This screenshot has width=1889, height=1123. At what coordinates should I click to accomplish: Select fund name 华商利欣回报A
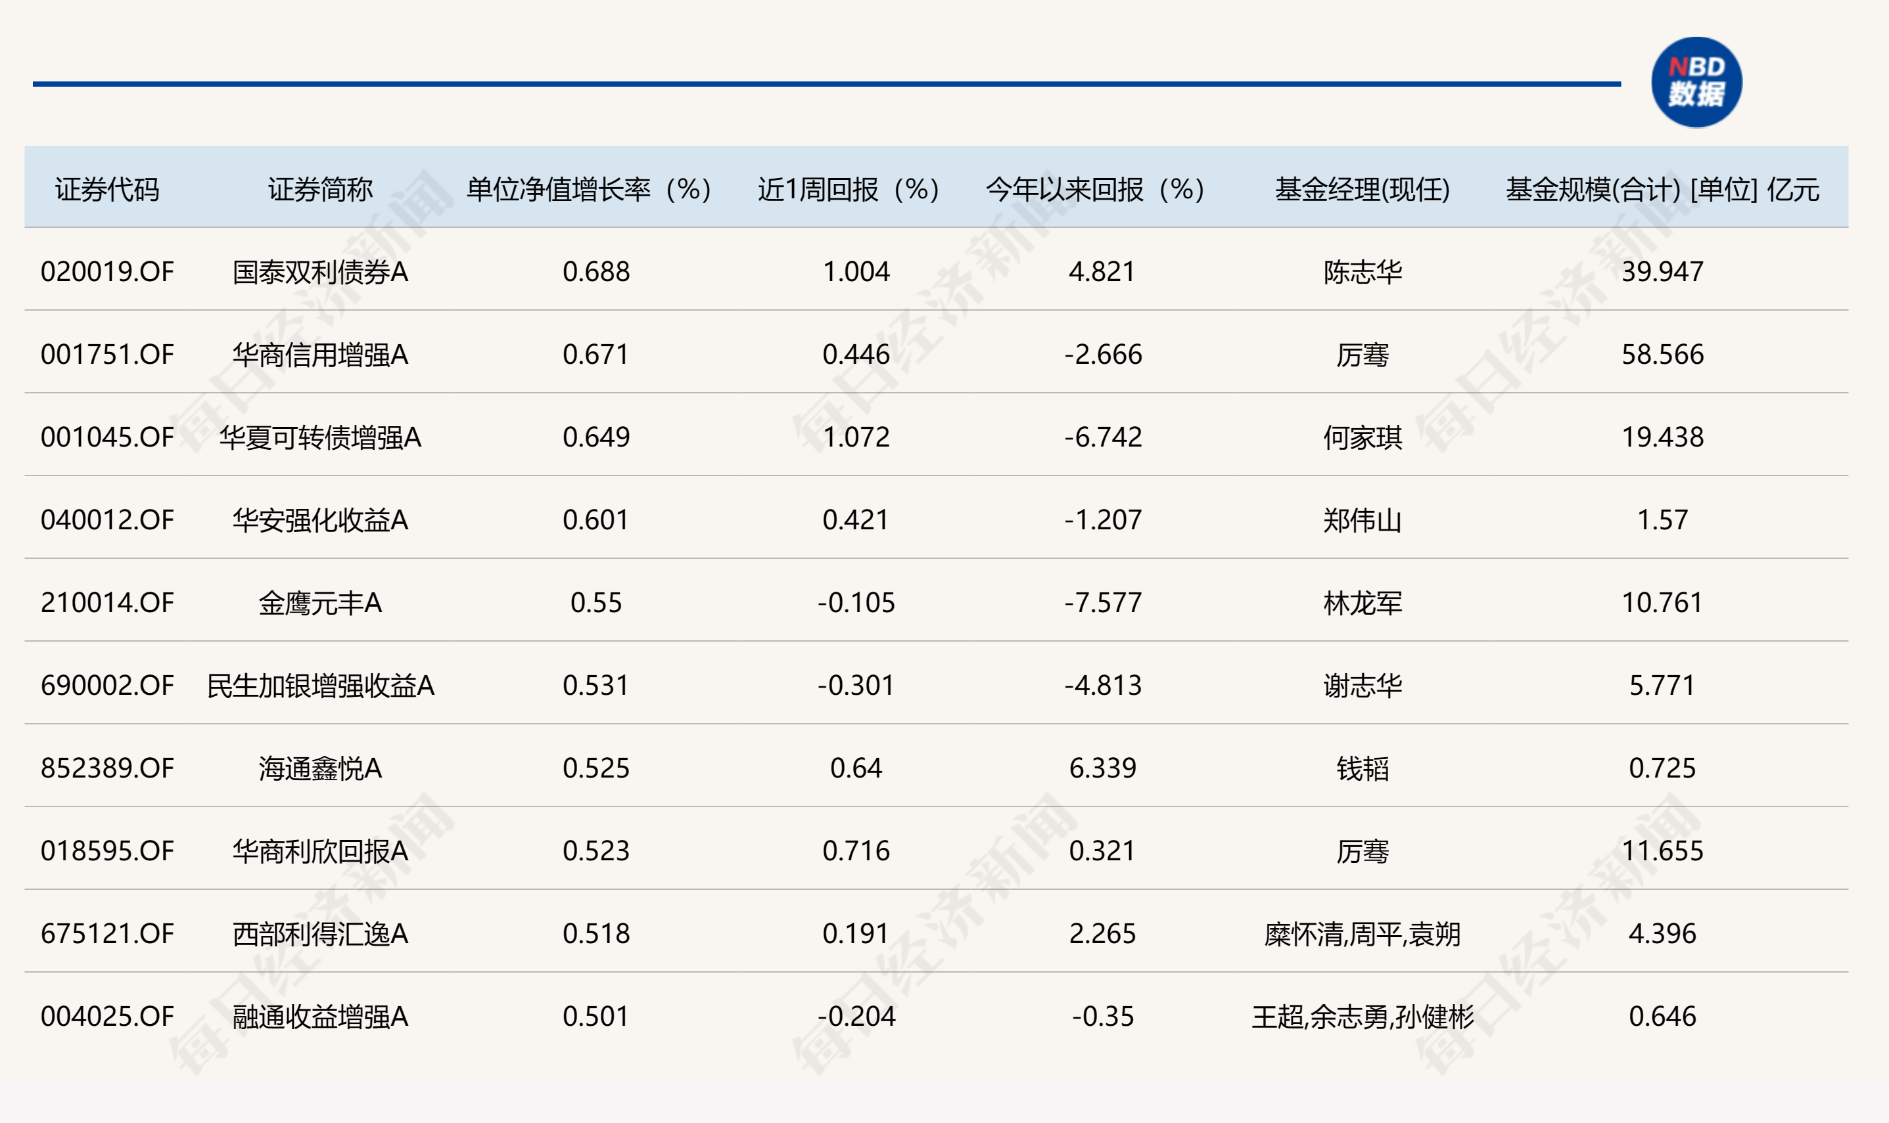(x=320, y=850)
